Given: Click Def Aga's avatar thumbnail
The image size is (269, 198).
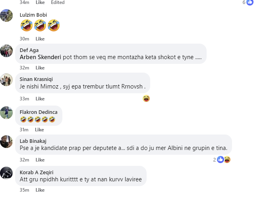Looking at the screenshot, I should tap(6, 50).
